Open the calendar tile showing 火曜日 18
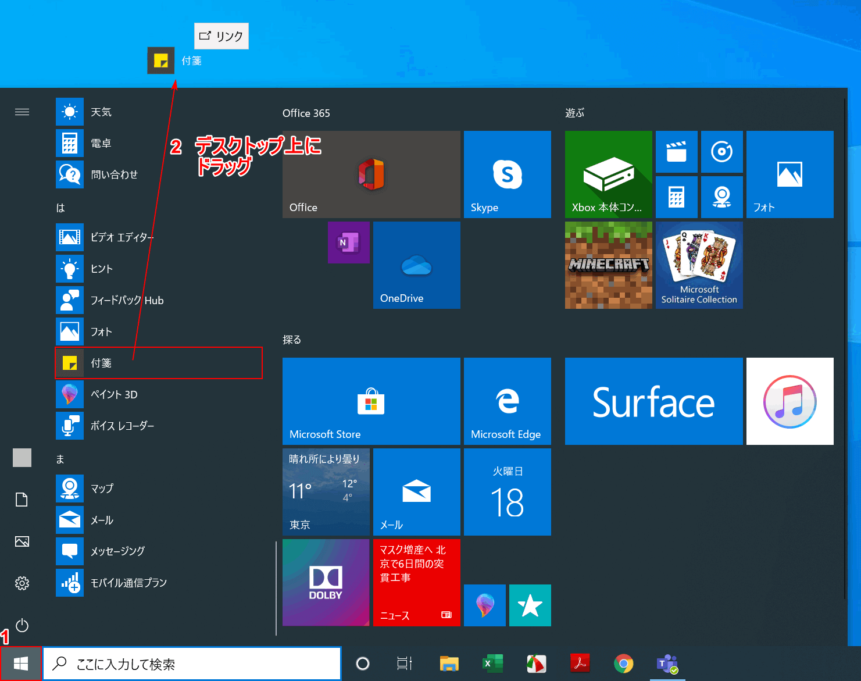 pyautogui.click(x=508, y=492)
